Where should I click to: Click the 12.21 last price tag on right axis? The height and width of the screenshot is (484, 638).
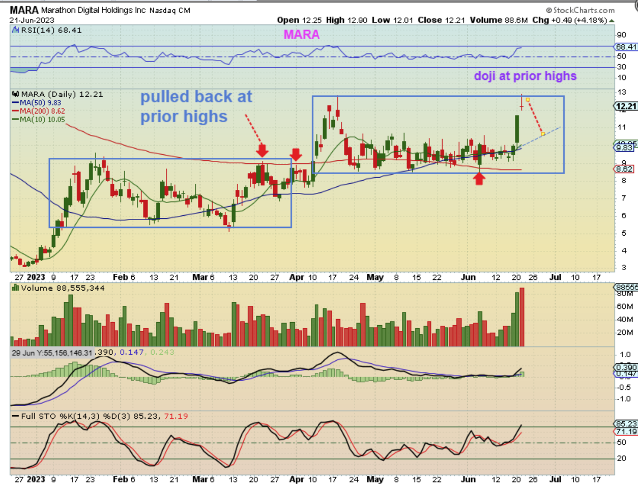pyautogui.click(x=625, y=106)
